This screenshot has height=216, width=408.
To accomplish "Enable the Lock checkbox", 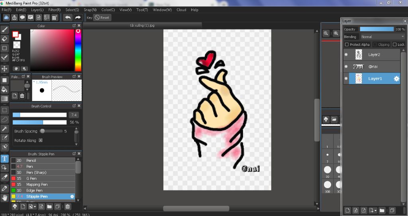I will click(x=394, y=45).
